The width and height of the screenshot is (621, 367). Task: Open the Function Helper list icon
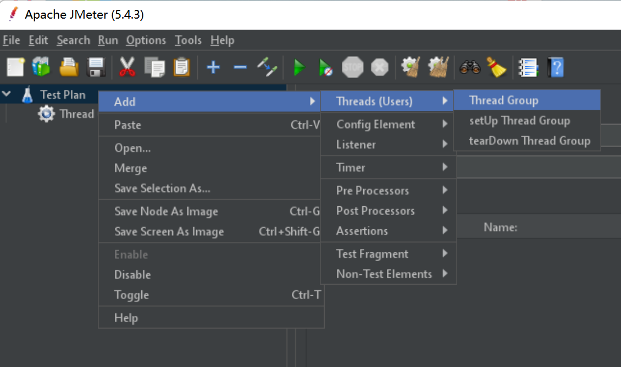pos(528,67)
